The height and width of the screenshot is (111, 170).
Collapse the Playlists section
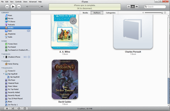2,68
